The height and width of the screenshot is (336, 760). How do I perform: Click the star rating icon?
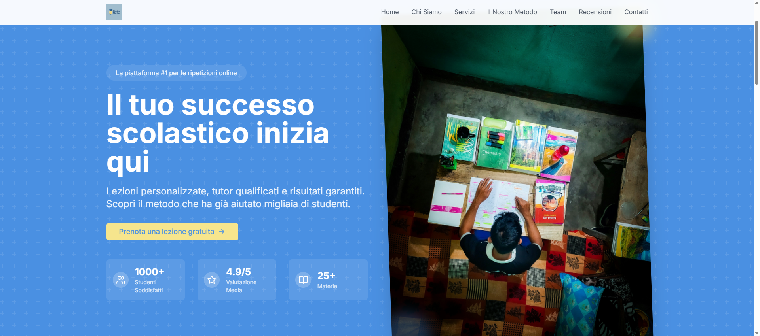click(x=212, y=280)
